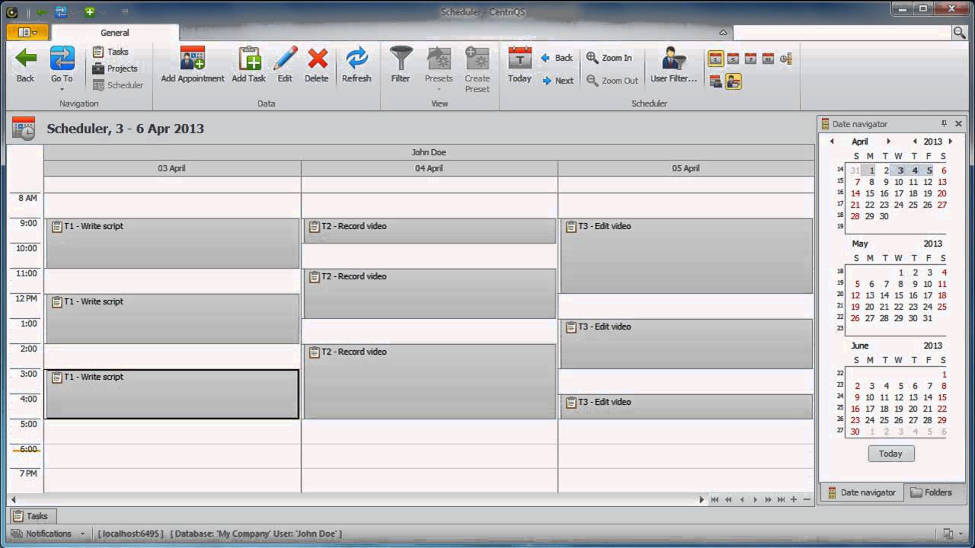Click Add Appointment in the ribbon
Screen dimensions: 975x548
tap(193, 65)
